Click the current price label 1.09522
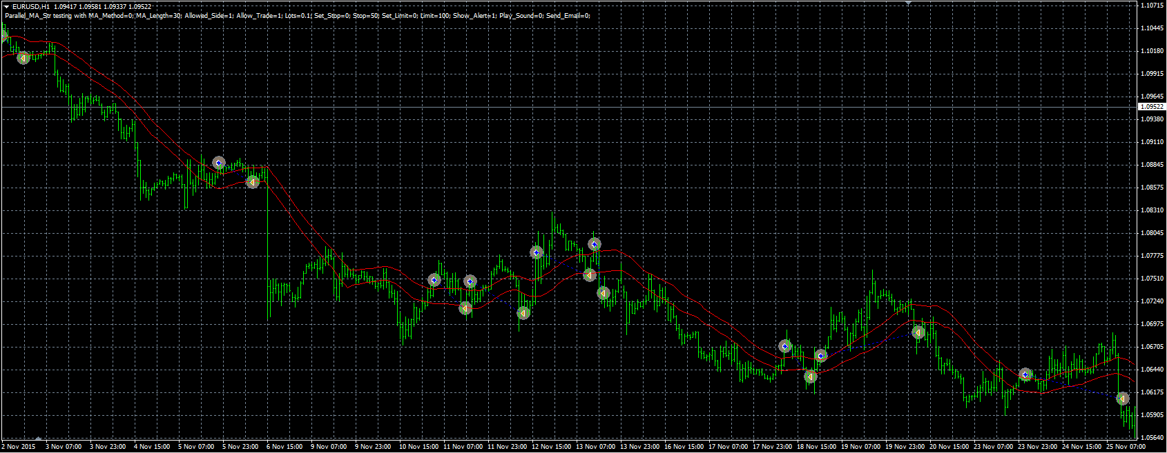Screen dimensions: 1167x453 (1151, 107)
